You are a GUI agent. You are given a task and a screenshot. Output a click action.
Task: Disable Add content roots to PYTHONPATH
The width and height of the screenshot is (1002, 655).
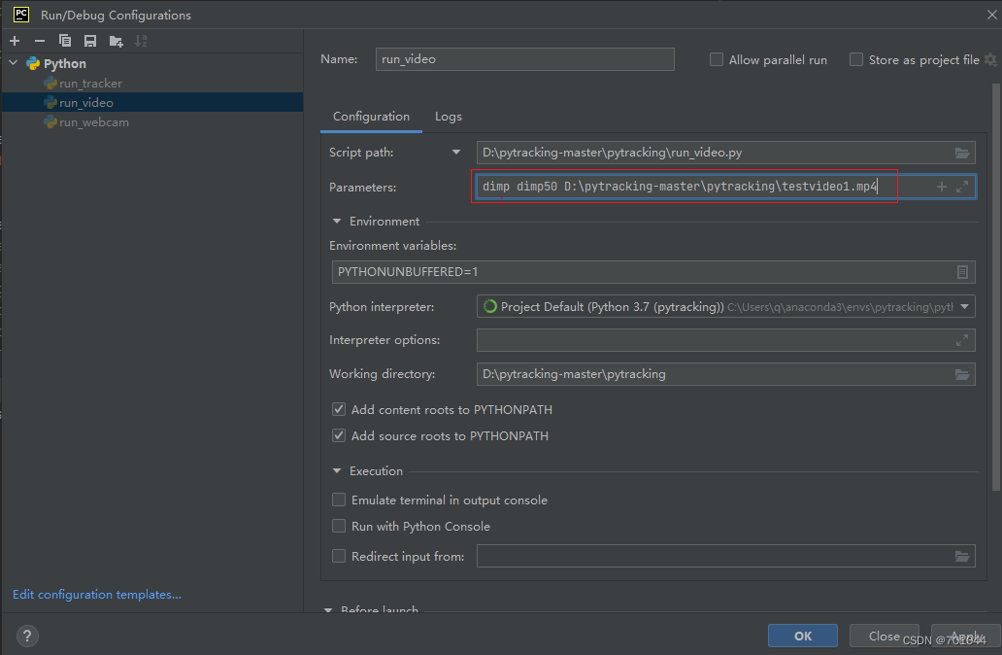(339, 409)
